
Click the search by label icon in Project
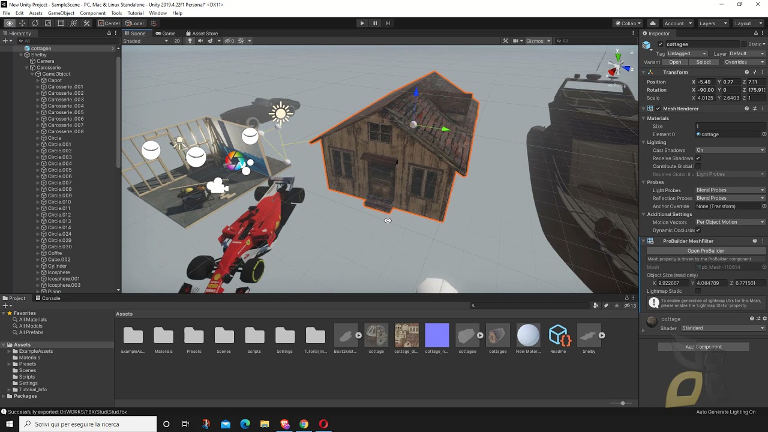[606, 306]
